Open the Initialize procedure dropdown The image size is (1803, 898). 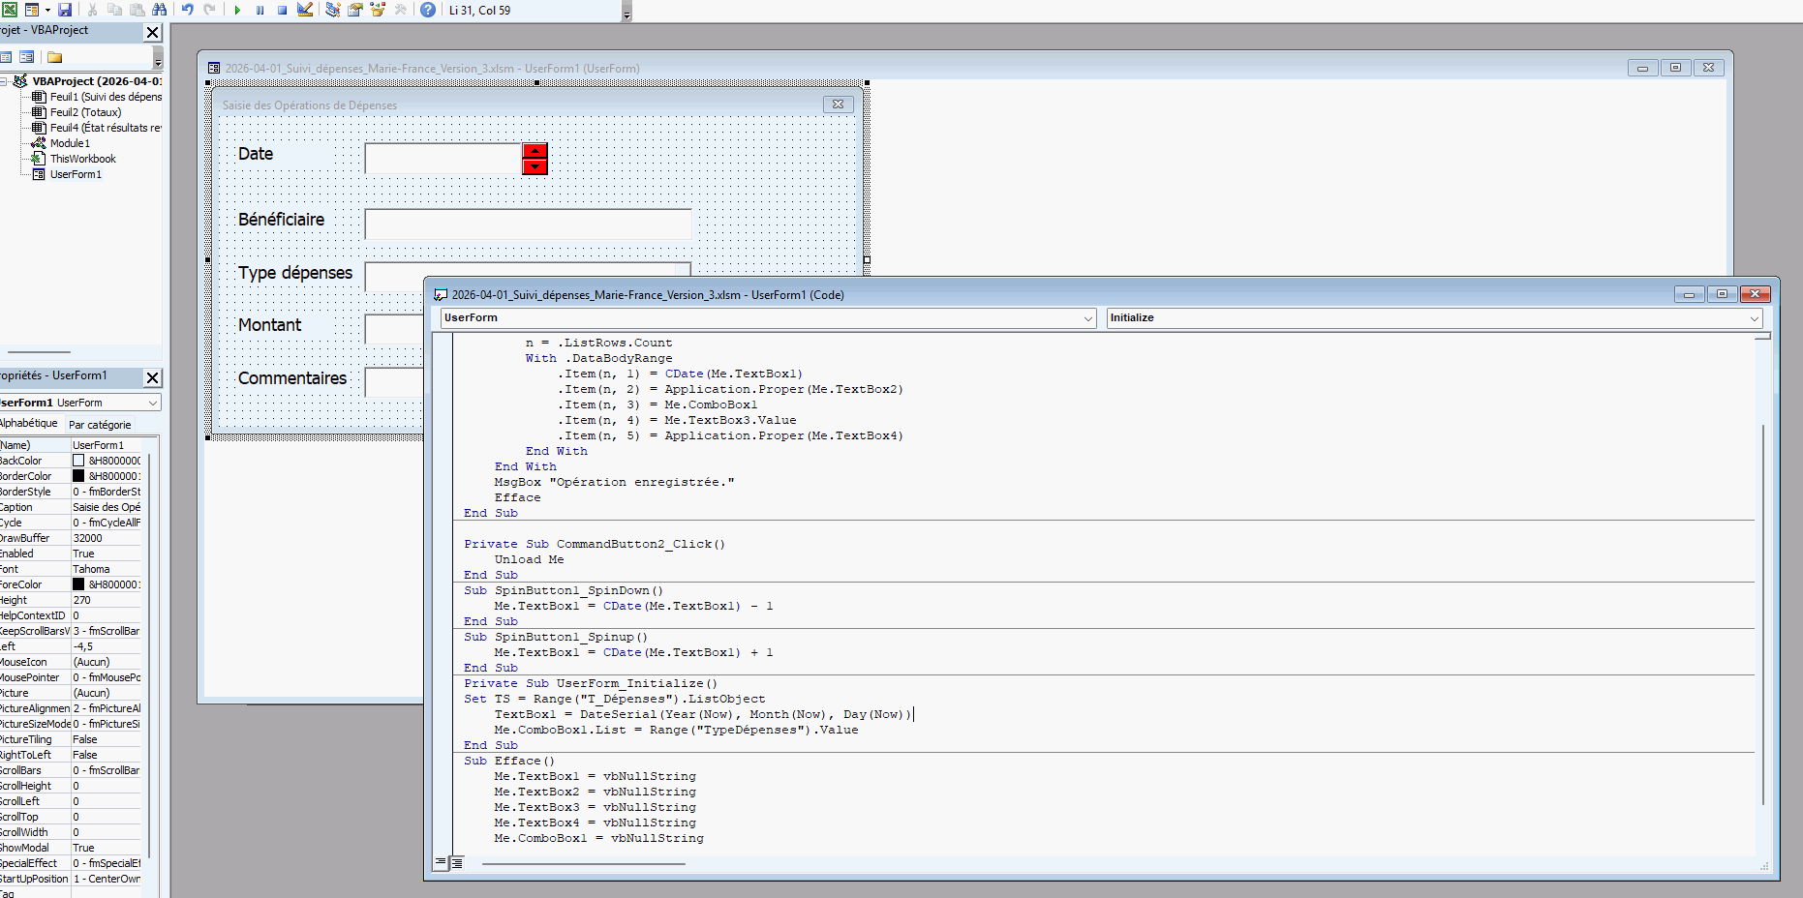point(1754,318)
